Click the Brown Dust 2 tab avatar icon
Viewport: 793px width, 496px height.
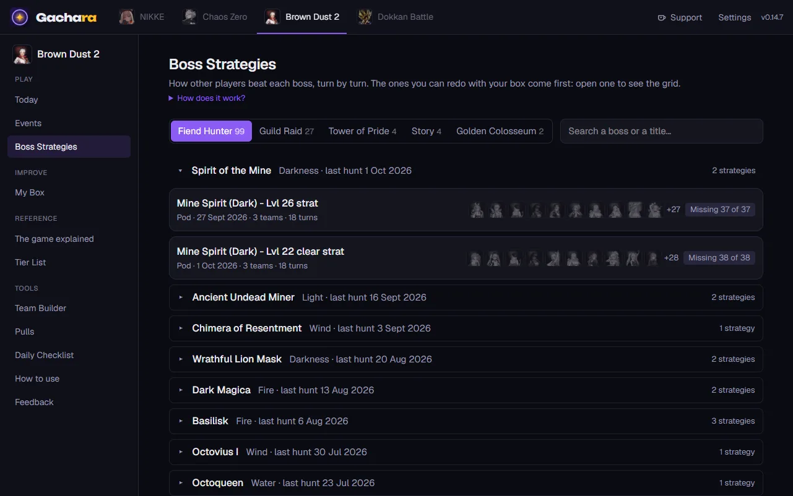(x=272, y=17)
